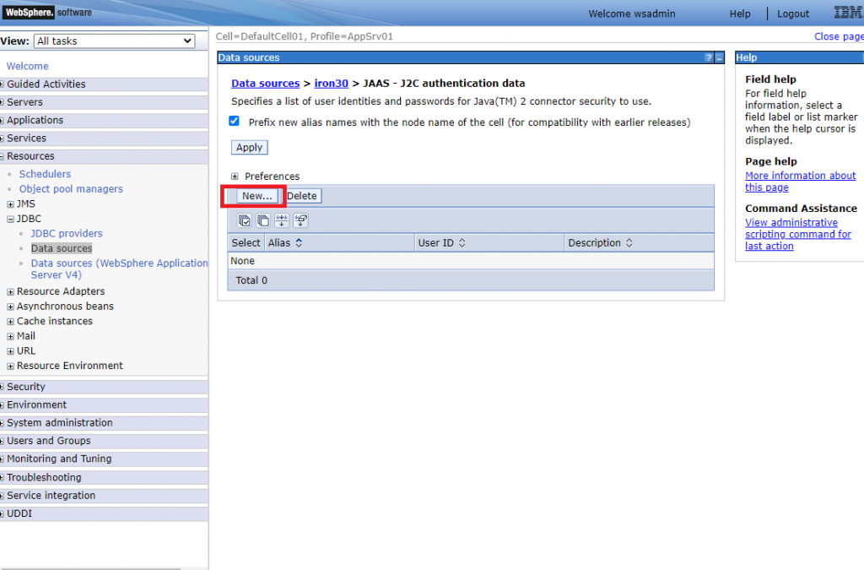Open the Environment section
The width and height of the screenshot is (864, 570).
pos(37,404)
